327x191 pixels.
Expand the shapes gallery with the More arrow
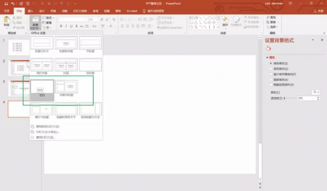tap(218, 27)
